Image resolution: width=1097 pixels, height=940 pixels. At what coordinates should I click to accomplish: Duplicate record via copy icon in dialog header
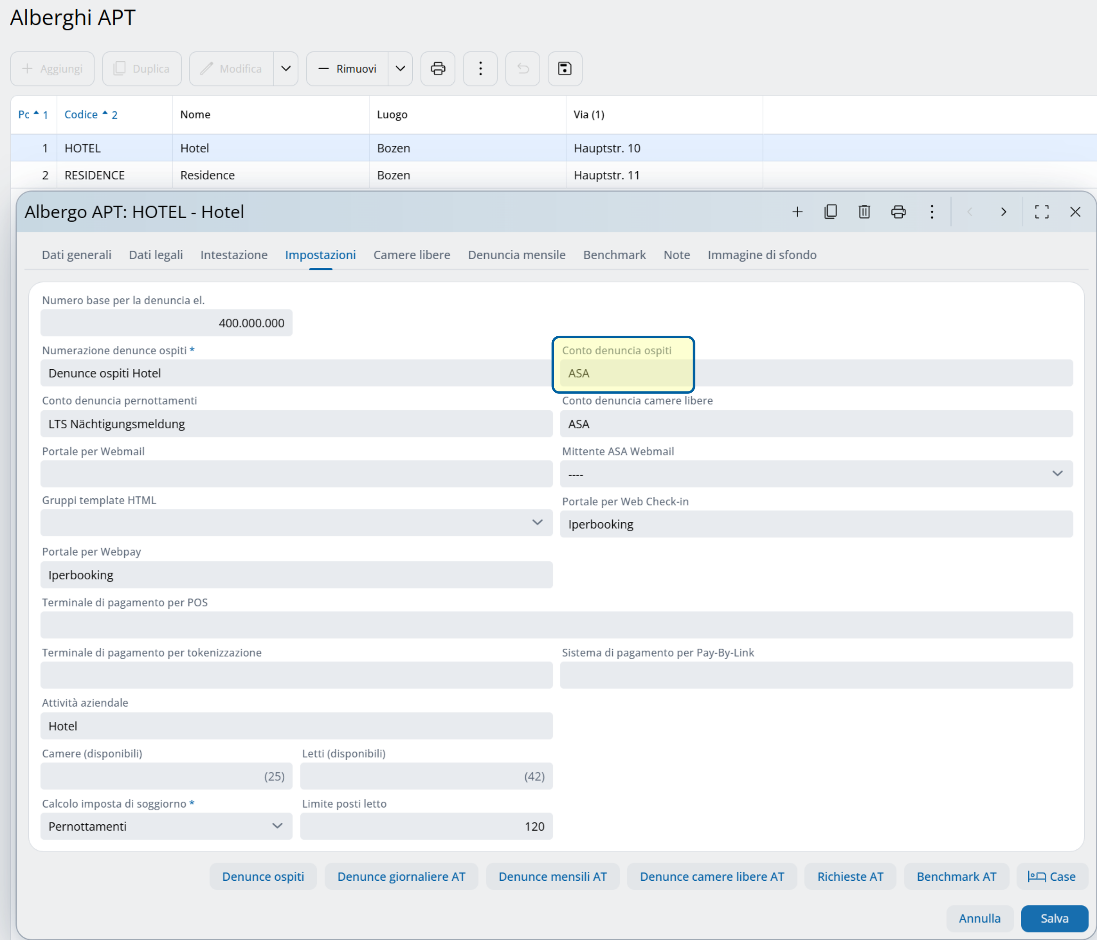(831, 212)
